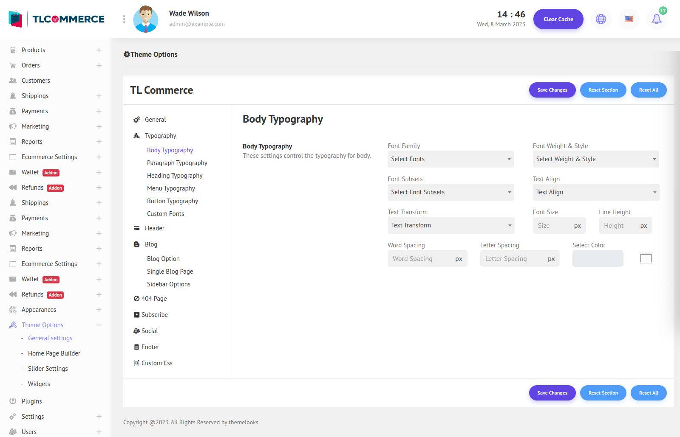
Task: Click the Plugins plug icon in sidebar
Action: coord(13,401)
